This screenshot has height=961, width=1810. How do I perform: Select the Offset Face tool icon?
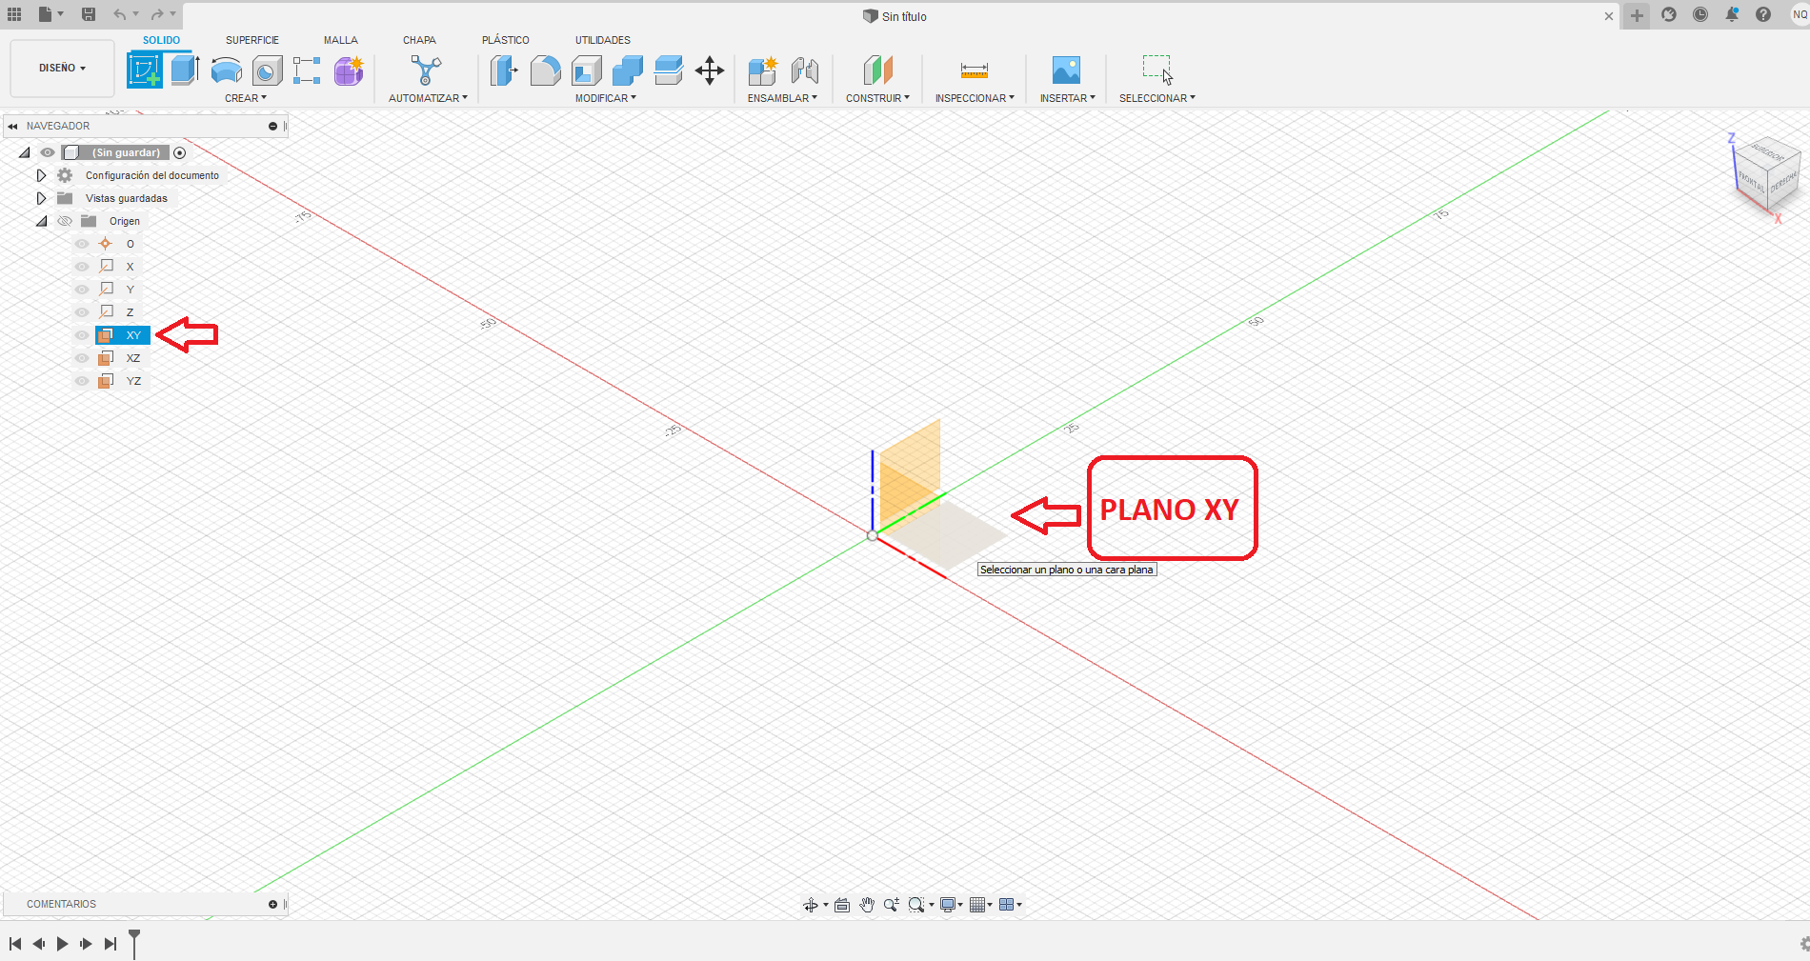pos(669,70)
